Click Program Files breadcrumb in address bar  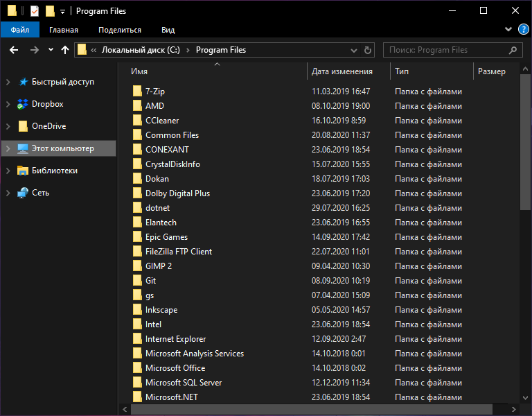[221, 50]
